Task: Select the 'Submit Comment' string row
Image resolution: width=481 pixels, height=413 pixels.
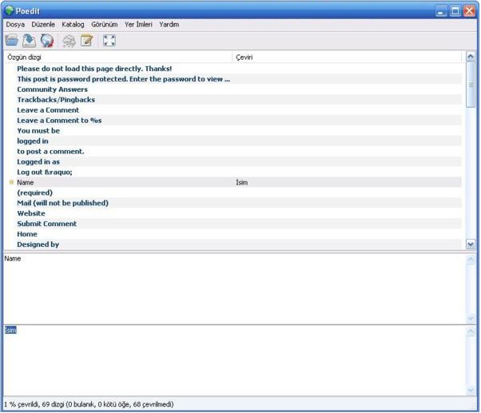Action: 47,224
